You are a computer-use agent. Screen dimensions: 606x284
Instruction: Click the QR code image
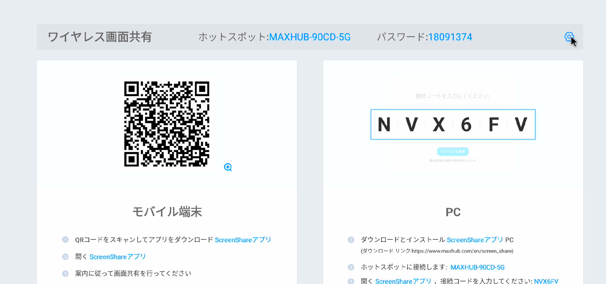pos(167,124)
